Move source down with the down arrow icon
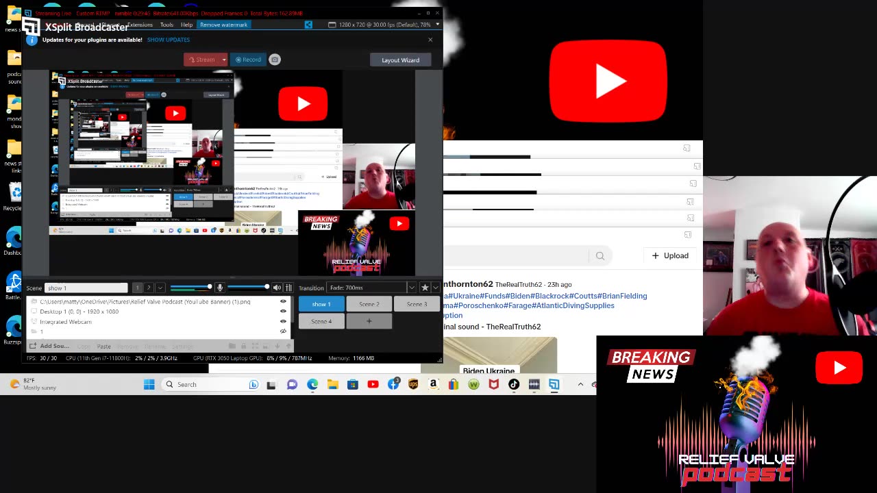Image resolution: width=877 pixels, height=493 pixels. click(x=277, y=346)
